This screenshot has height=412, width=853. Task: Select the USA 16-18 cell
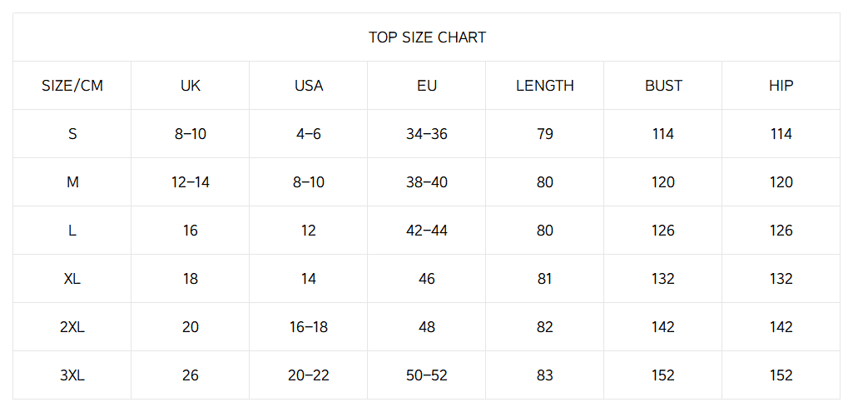pos(309,327)
